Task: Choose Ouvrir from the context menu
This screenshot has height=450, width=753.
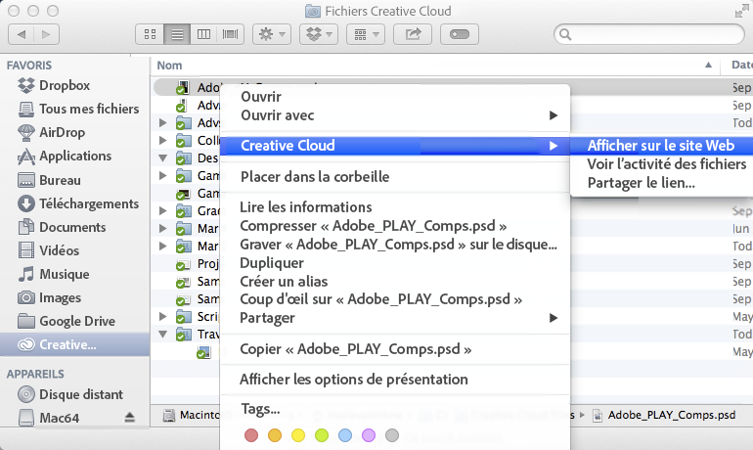Action: pyautogui.click(x=395, y=97)
